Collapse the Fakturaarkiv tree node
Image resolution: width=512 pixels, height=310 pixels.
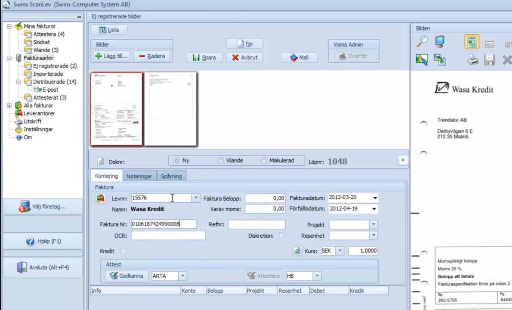9,58
